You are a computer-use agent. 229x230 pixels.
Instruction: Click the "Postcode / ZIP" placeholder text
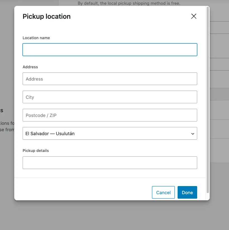click(41, 115)
